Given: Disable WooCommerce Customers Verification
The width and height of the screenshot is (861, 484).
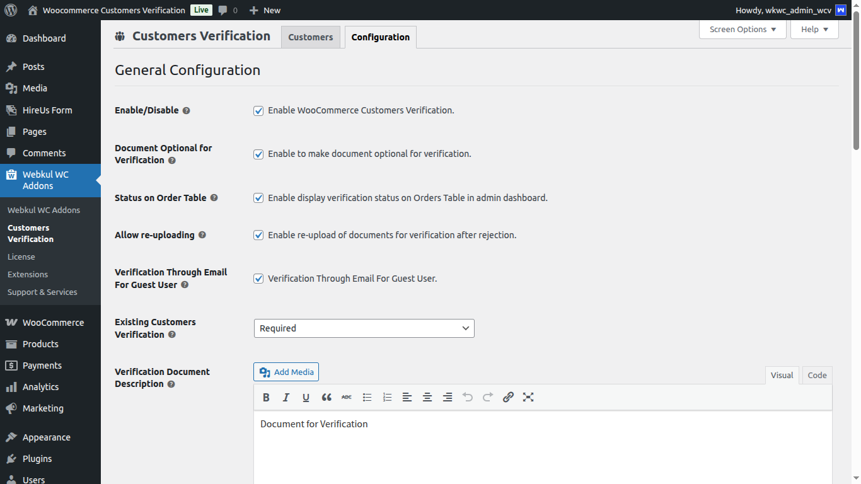Looking at the screenshot, I should pyautogui.click(x=258, y=110).
